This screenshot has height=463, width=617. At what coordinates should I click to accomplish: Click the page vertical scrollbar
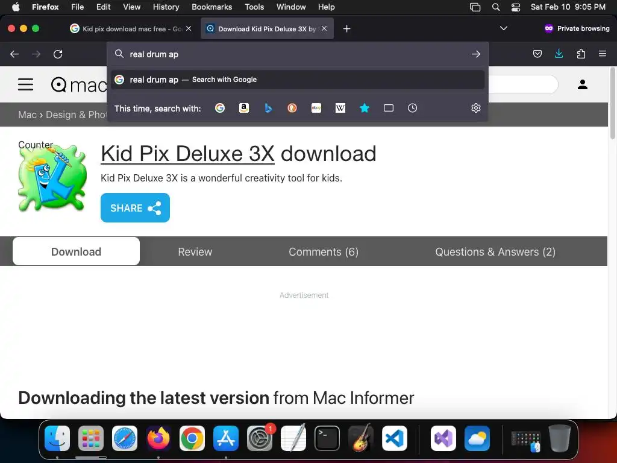click(612, 104)
